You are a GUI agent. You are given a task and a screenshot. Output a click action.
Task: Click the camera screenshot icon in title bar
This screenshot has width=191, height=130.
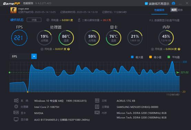(x=173, y=3)
